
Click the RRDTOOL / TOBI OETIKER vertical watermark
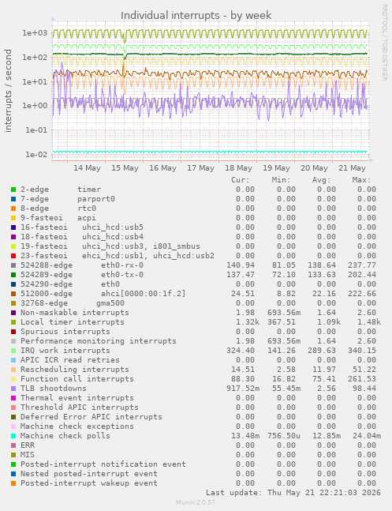pos(385,43)
